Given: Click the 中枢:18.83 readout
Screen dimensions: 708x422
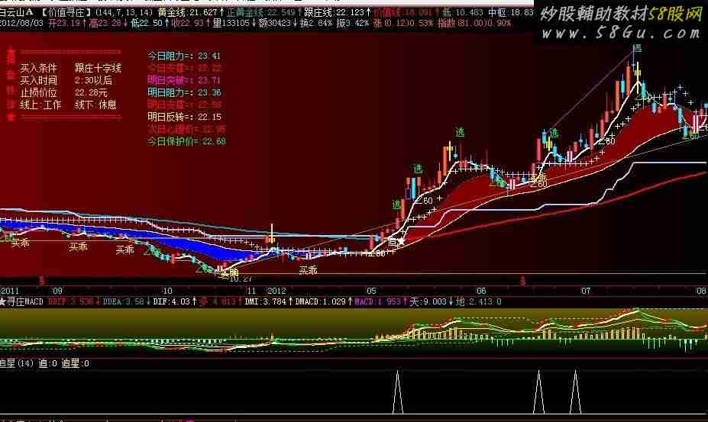Looking at the screenshot, I should tap(511, 12).
